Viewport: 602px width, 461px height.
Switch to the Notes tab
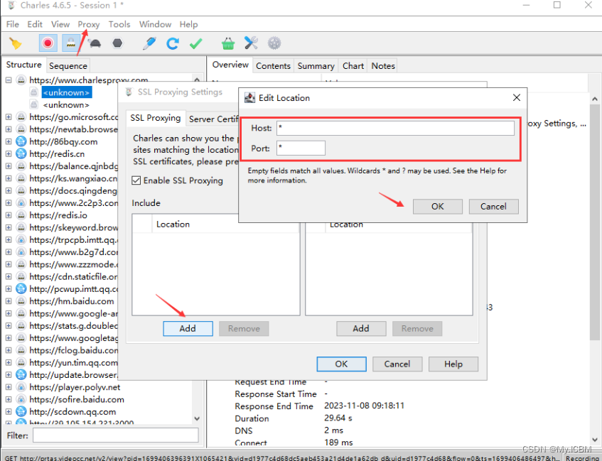pos(383,65)
